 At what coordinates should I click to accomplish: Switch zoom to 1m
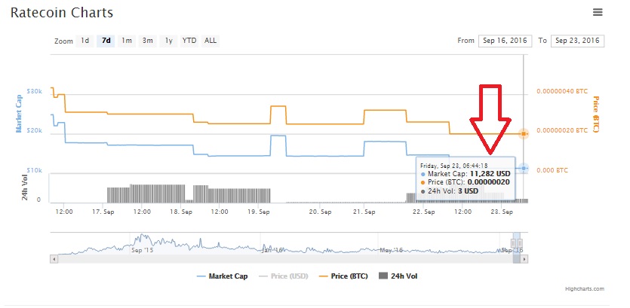(x=127, y=41)
